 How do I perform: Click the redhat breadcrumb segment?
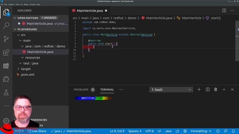[118, 18]
